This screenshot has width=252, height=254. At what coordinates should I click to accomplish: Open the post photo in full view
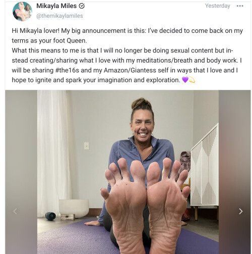click(x=128, y=172)
